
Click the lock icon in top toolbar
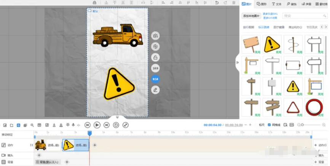click(94, 3)
